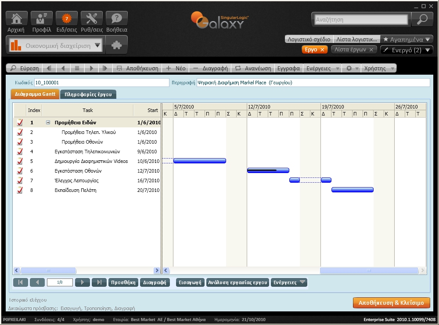Open the Αγαπημένα favorites dropdown
Viewport: 439px width, 325px height.
406,40
